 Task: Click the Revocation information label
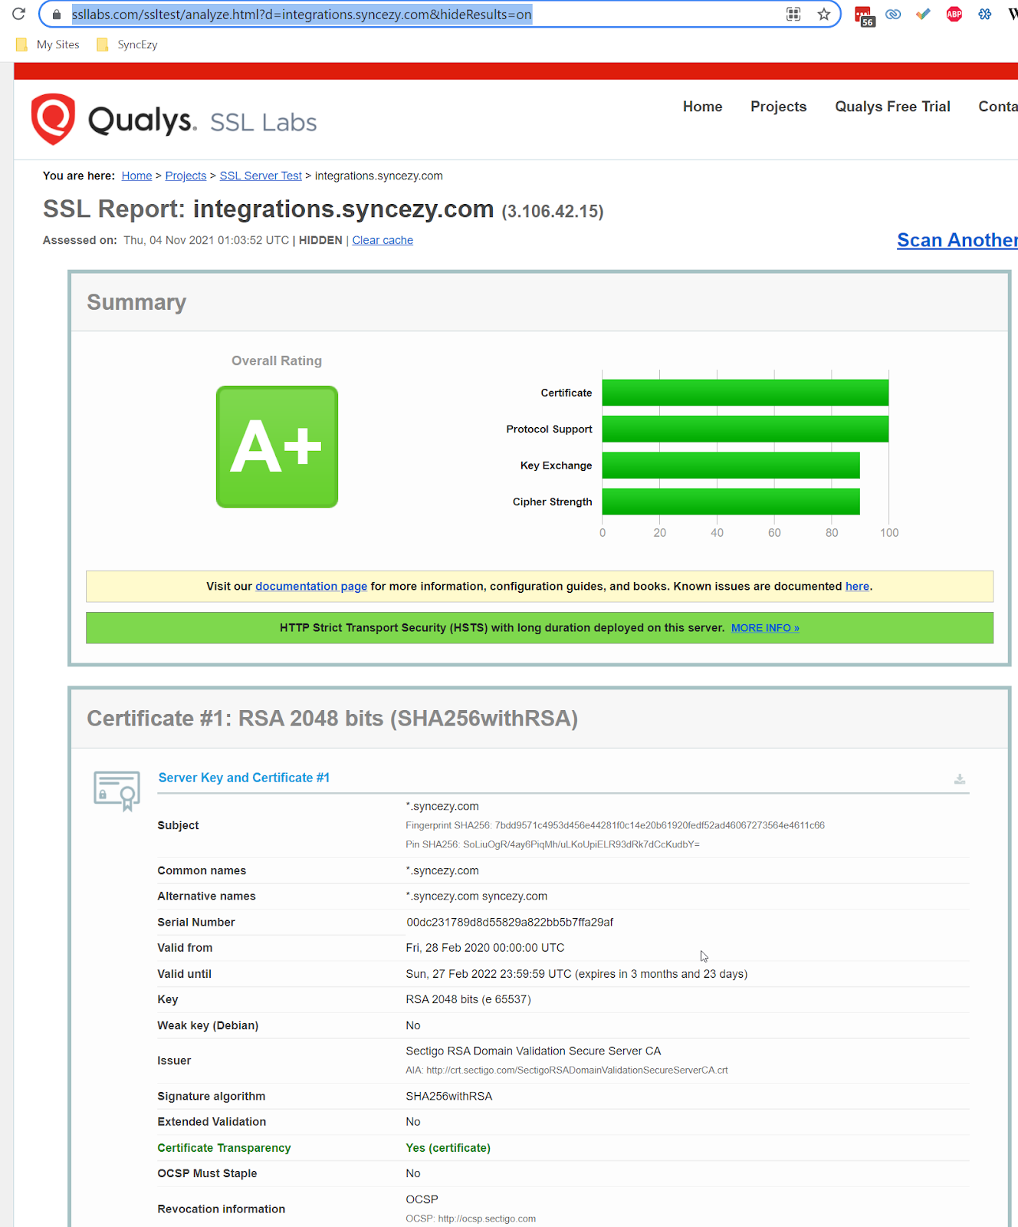pyautogui.click(x=222, y=1209)
